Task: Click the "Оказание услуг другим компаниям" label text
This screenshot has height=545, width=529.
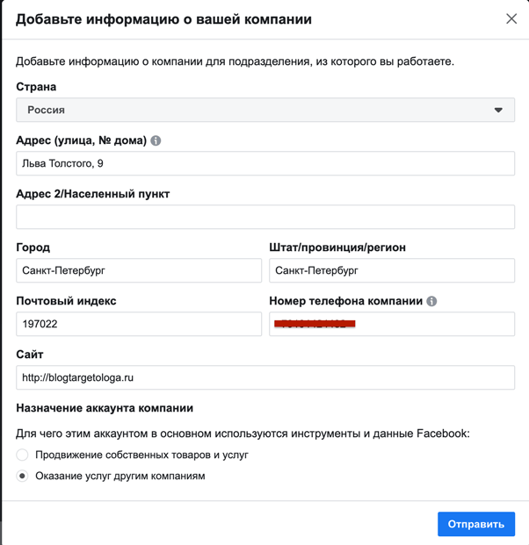Action: [120, 476]
